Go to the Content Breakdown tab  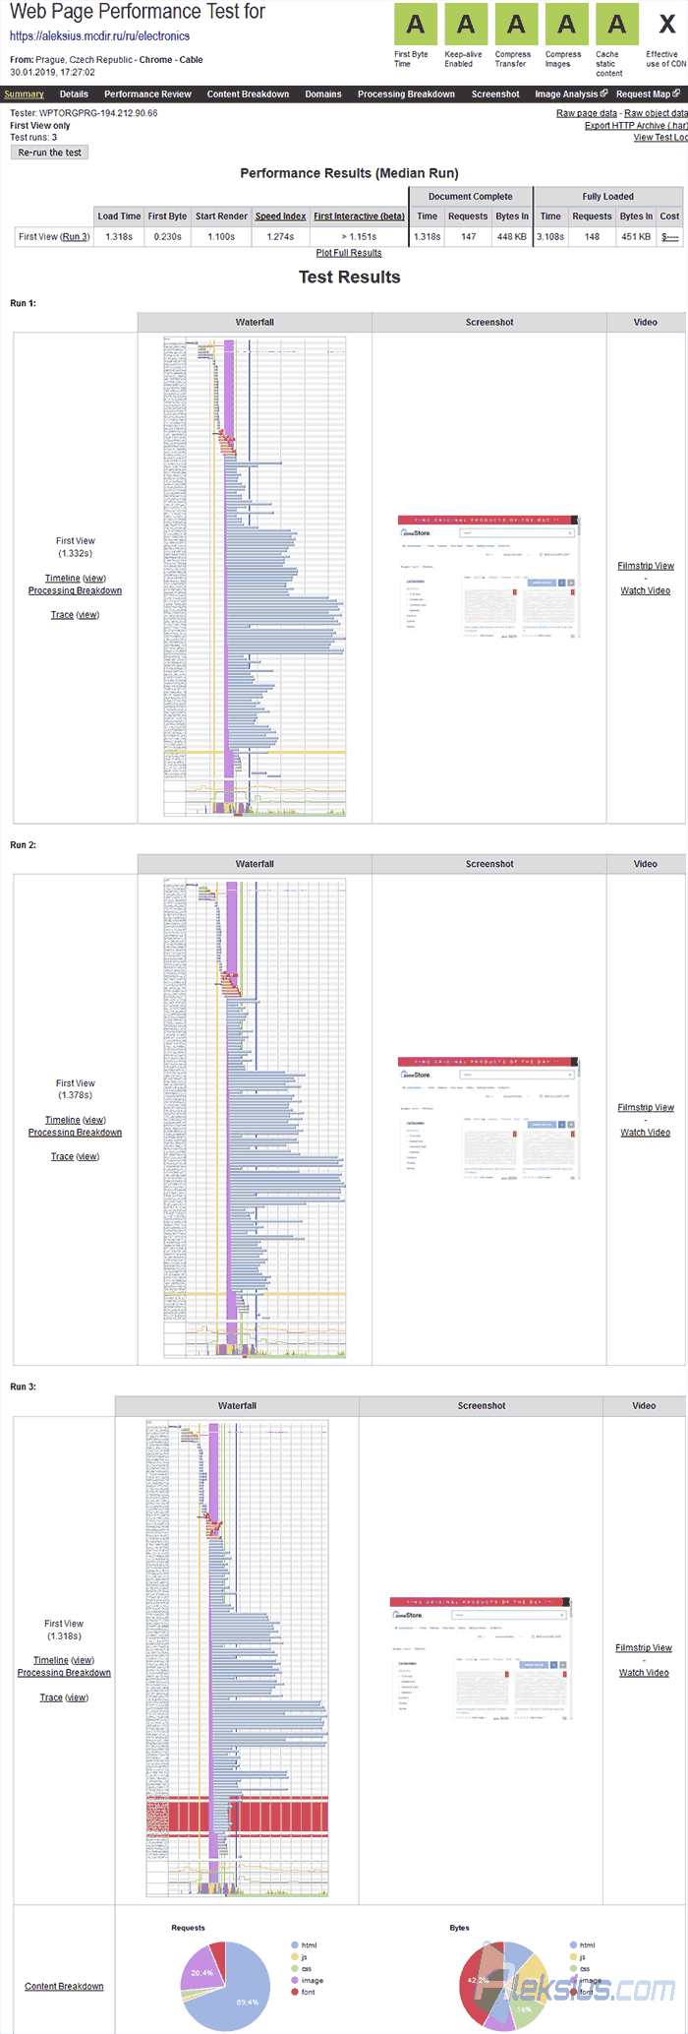[x=248, y=94]
